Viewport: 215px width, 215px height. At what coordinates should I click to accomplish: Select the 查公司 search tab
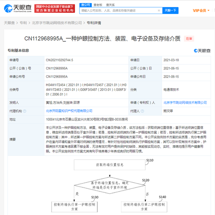(x=86, y=5)
